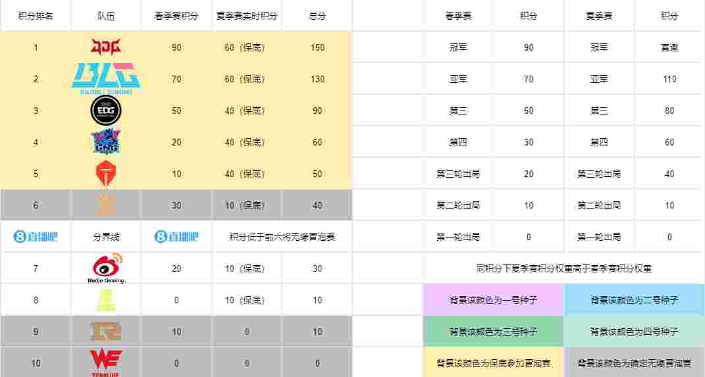The image size is (705, 377).
Task: Click the '队伍' column header
Action: tap(106, 16)
